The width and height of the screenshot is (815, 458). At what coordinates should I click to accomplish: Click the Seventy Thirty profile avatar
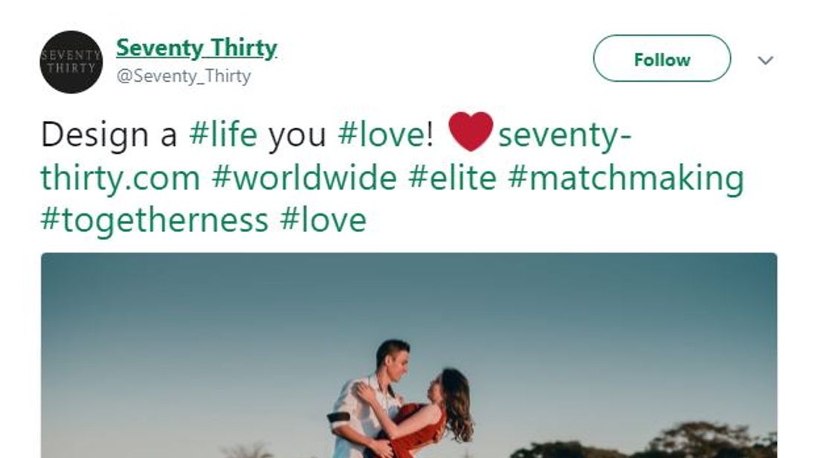(x=71, y=62)
